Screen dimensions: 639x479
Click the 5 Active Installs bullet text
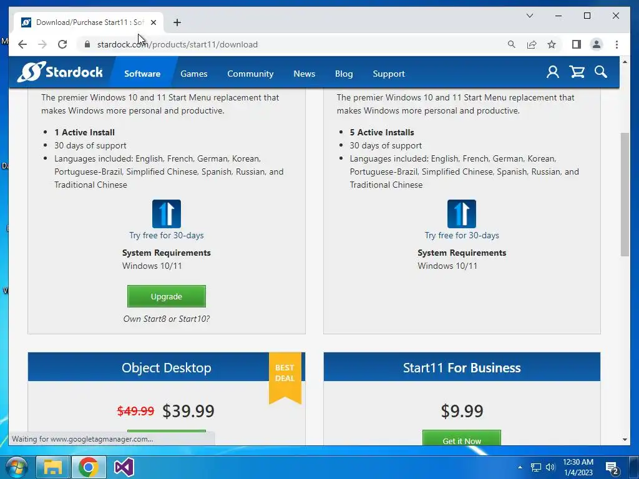coord(382,132)
